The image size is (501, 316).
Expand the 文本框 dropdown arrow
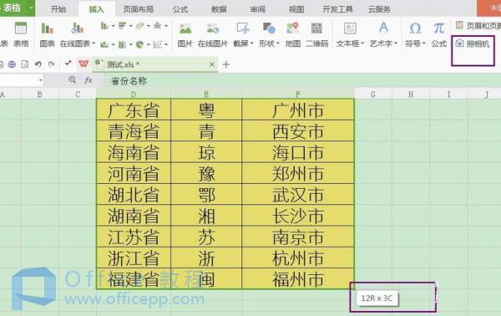tap(362, 43)
